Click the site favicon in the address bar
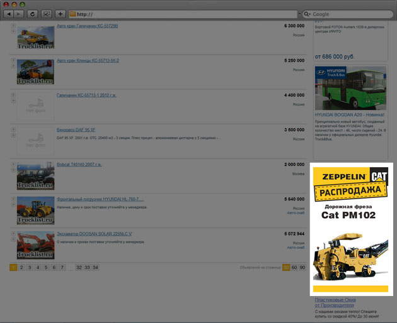This screenshot has width=397, height=323. [72, 14]
